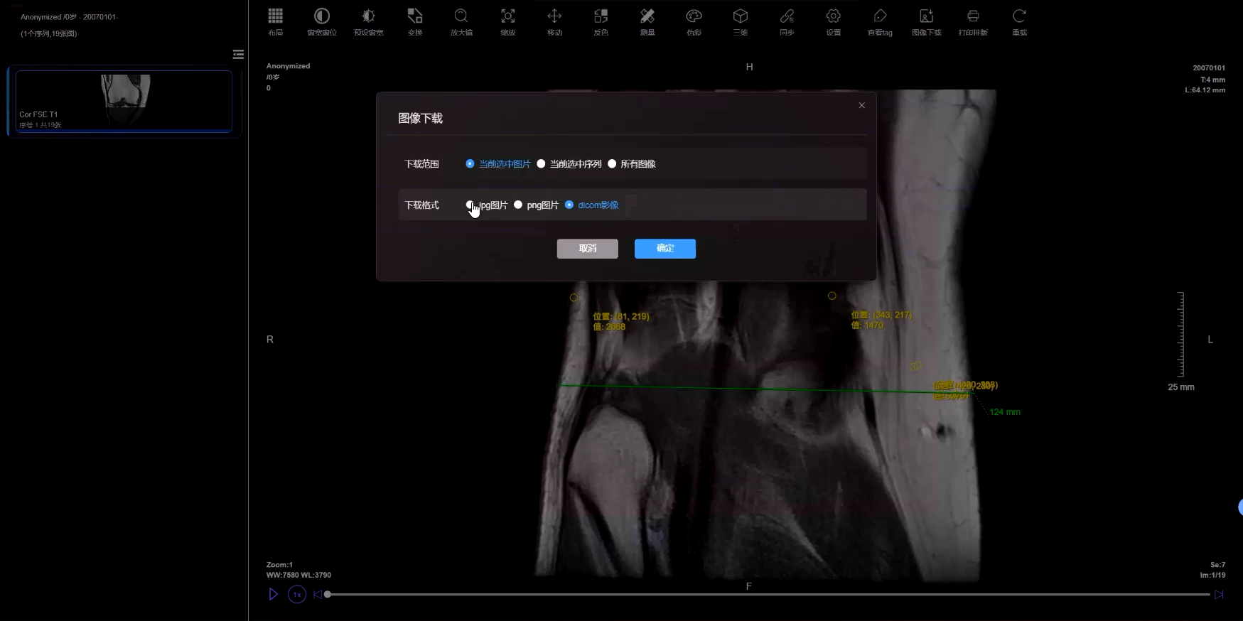Select the 移动 pan tool
Viewport: 1243px width, 621px height.
pyautogui.click(x=554, y=21)
